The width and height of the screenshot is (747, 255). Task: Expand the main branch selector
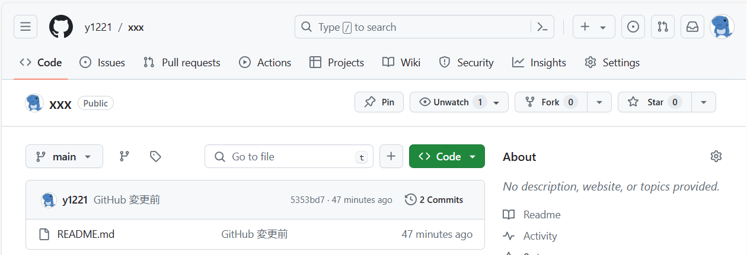64,156
